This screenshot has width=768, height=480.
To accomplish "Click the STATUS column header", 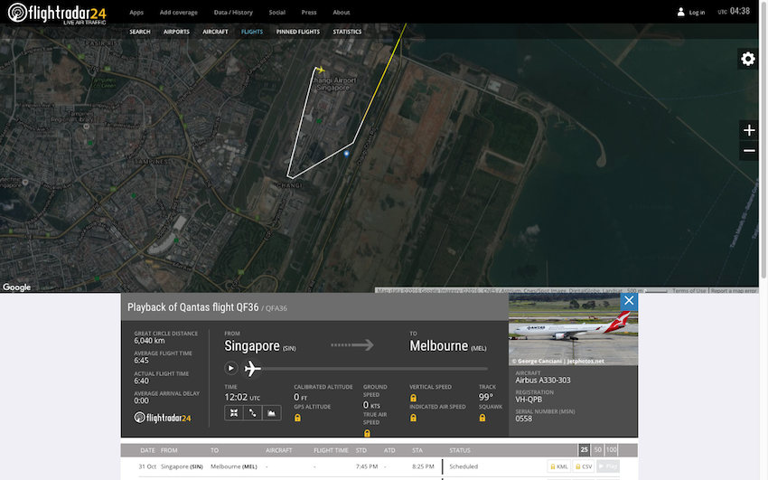I will click(460, 450).
